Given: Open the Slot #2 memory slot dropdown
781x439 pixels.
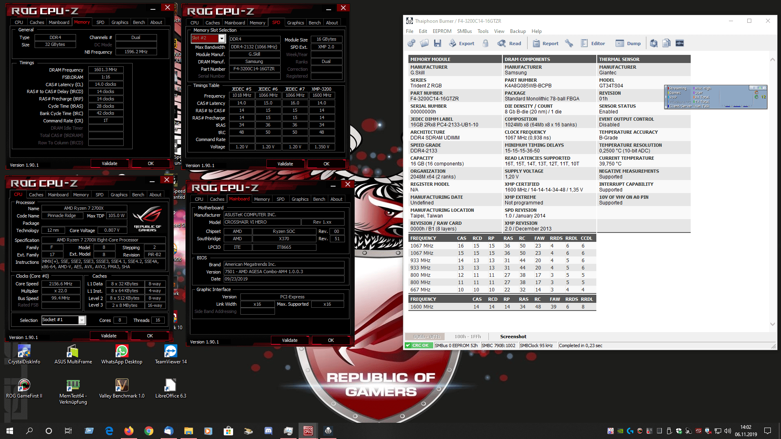Looking at the screenshot, I should click(x=222, y=38).
